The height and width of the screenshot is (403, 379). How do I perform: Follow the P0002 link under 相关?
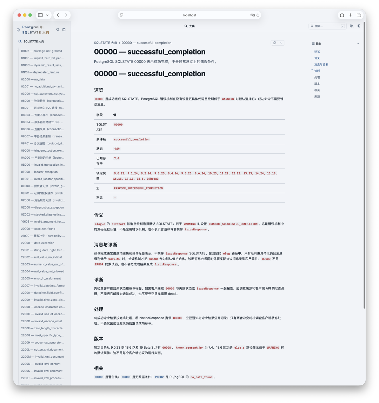[159, 377]
